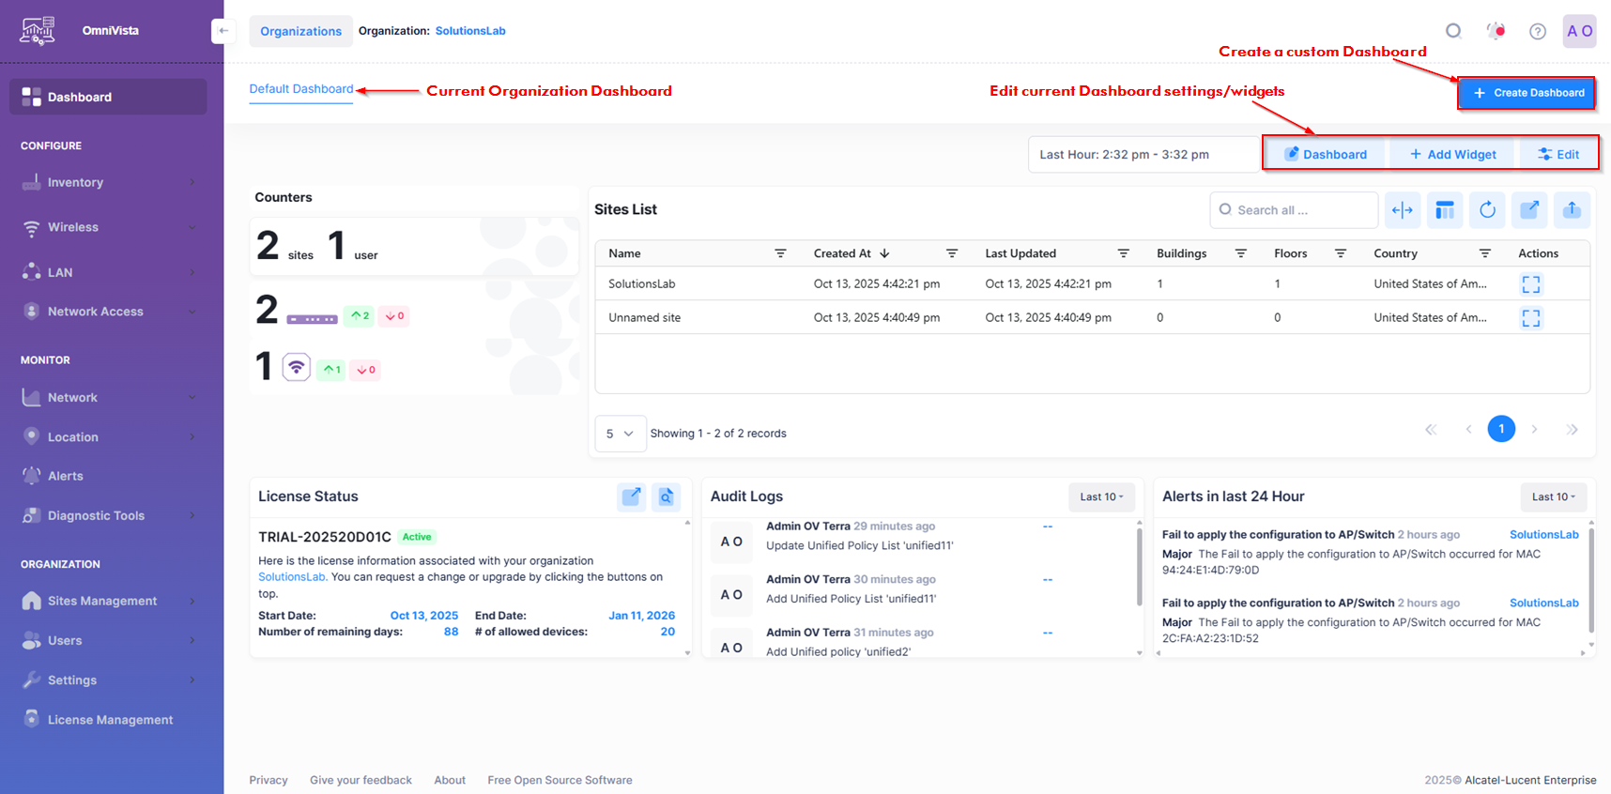This screenshot has height=794, width=1611.
Task: Toggle the Name column filter
Action: (x=779, y=253)
